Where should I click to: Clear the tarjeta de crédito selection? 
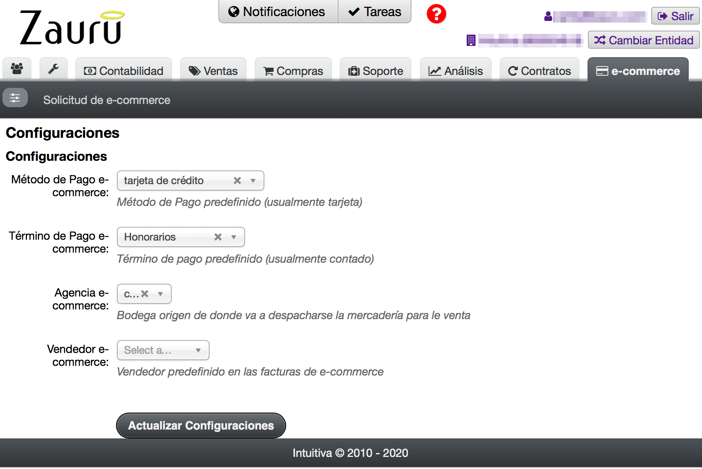[237, 181]
